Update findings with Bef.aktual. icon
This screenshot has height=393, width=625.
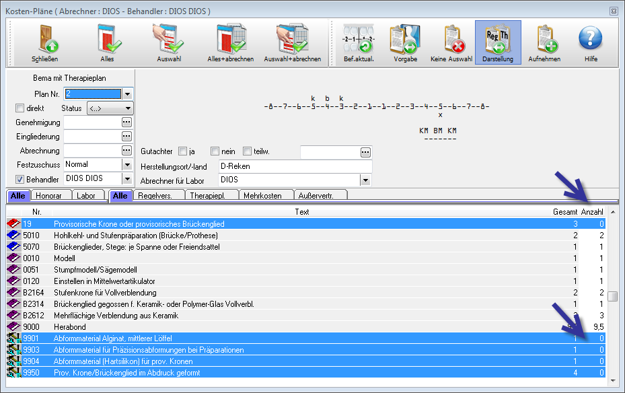[359, 40]
